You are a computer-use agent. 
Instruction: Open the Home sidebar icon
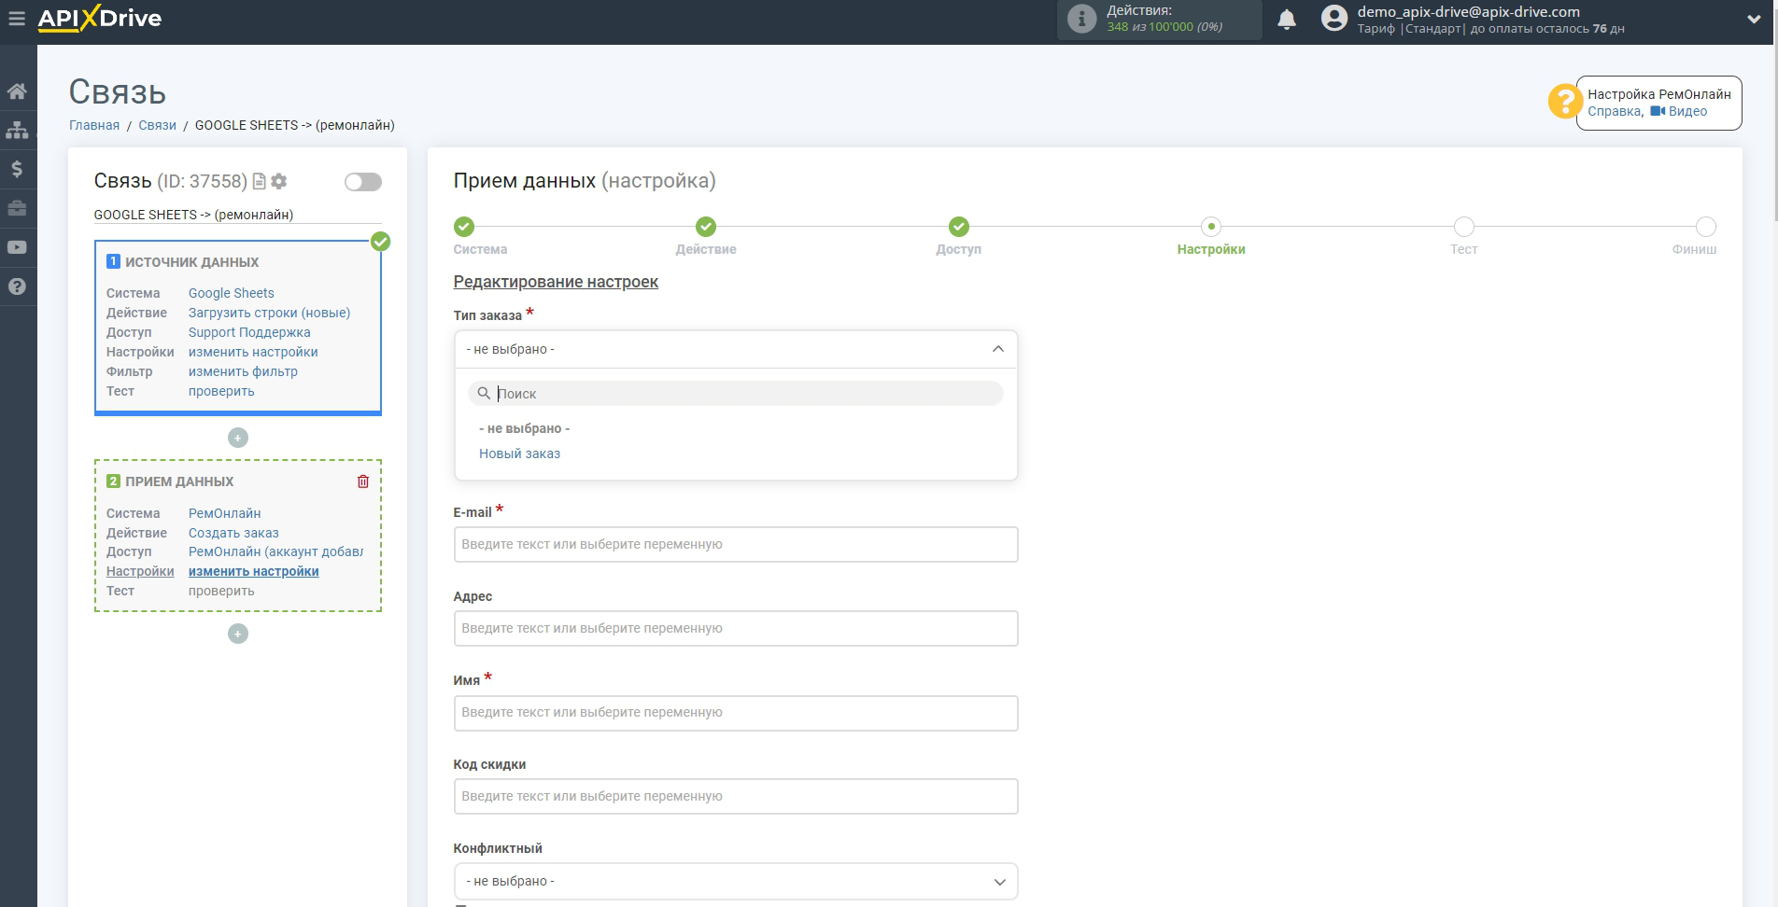(x=17, y=91)
